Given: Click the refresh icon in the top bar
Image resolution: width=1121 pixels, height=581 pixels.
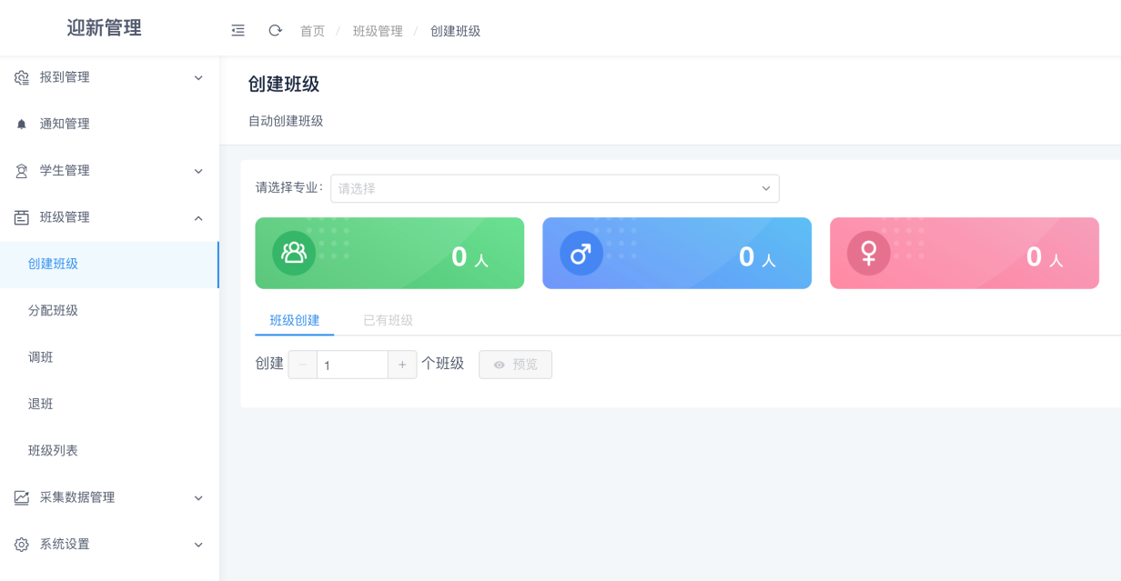Looking at the screenshot, I should pos(275,29).
